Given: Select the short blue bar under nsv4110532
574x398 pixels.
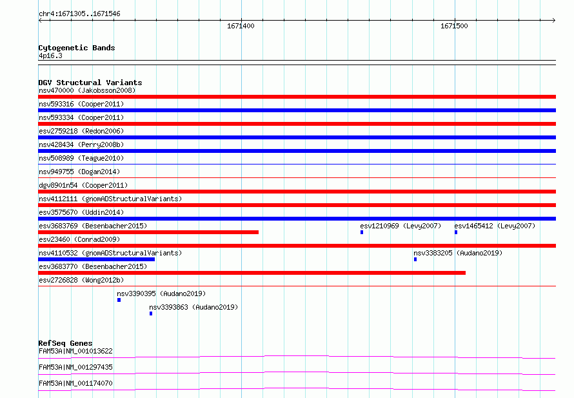Looking at the screenshot, I should pyautogui.click(x=96, y=259).
